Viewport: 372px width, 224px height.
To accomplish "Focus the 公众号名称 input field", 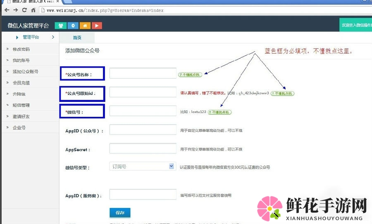I will pyautogui.click(x=143, y=73).
